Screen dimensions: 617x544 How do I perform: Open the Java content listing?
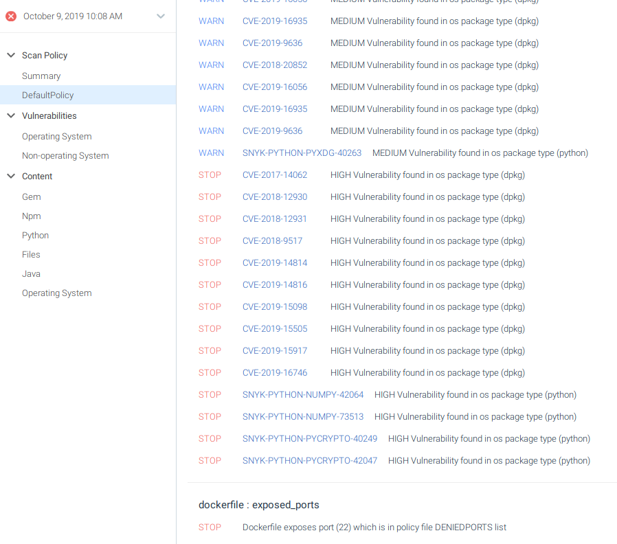pos(30,273)
